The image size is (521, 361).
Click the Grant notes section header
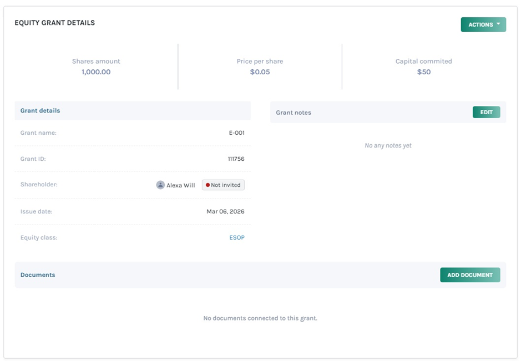[x=294, y=113]
